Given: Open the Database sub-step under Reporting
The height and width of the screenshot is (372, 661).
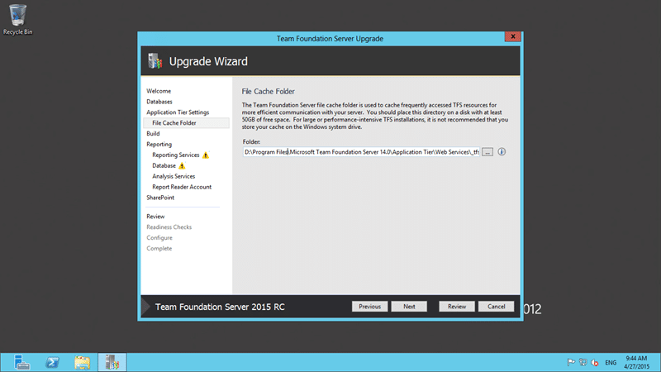Looking at the screenshot, I should click(164, 166).
